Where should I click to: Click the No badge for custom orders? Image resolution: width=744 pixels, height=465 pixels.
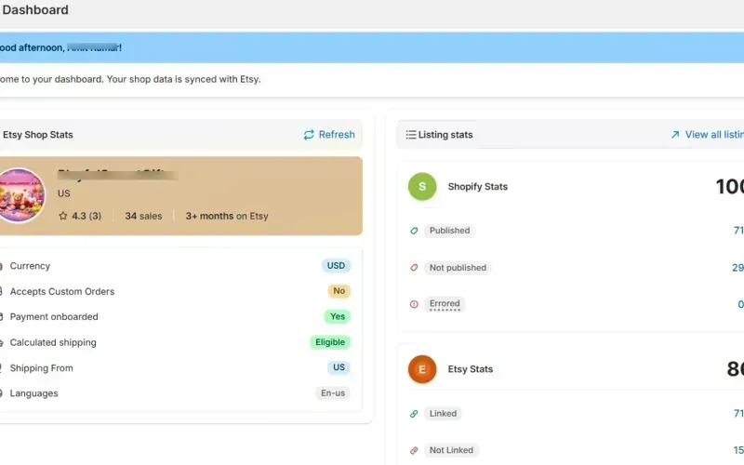(339, 291)
